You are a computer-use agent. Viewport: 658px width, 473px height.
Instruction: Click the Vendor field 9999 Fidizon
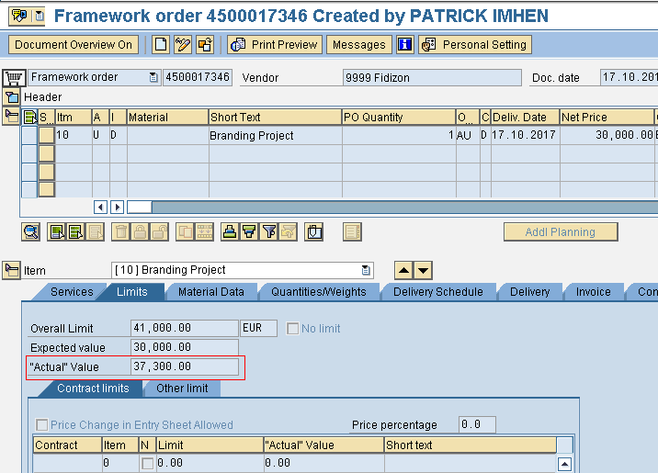point(432,77)
